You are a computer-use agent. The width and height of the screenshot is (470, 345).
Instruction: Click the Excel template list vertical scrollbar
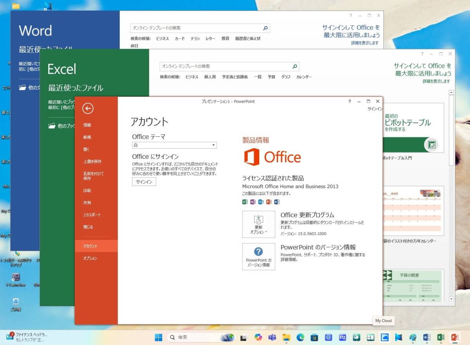click(451, 196)
